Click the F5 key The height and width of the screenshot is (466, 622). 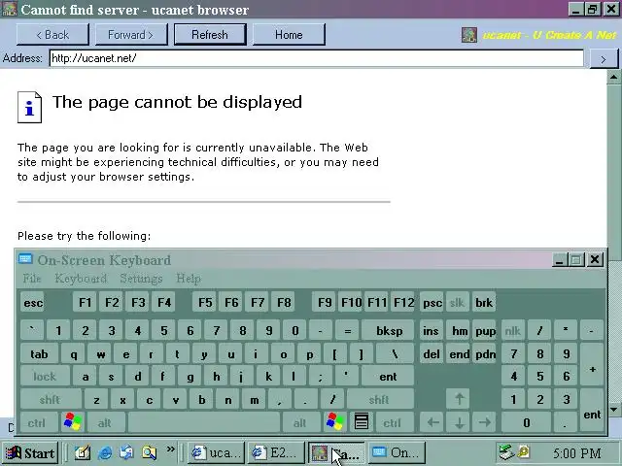point(205,303)
